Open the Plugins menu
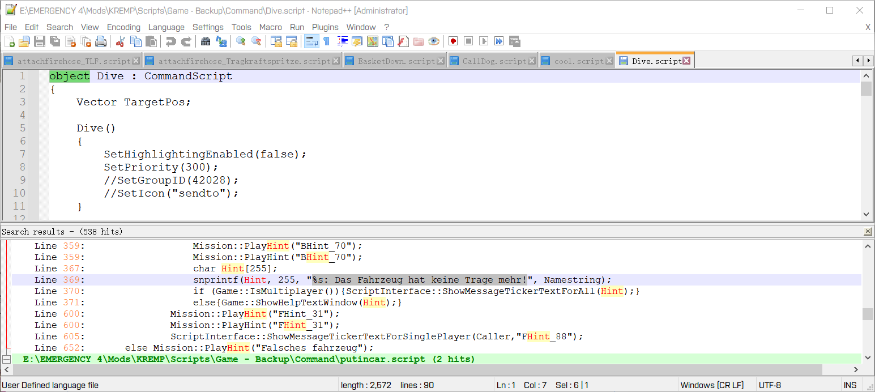Viewport: 875px width, 392px height. (x=325, y=27)
